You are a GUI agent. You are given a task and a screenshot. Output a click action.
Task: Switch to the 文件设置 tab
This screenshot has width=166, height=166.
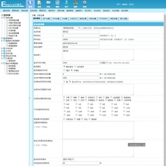(56, 19)
